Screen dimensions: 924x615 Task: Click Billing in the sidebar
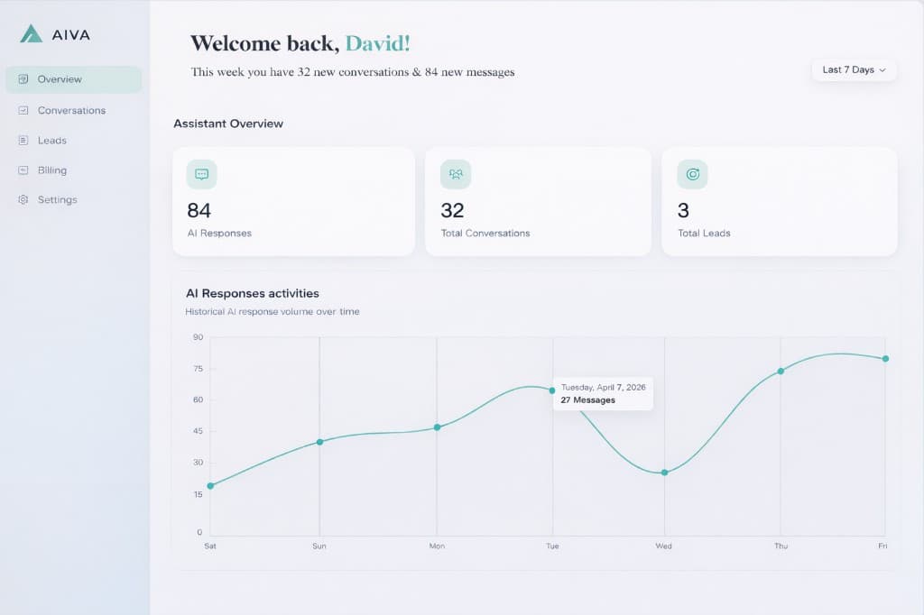point(51,170)
